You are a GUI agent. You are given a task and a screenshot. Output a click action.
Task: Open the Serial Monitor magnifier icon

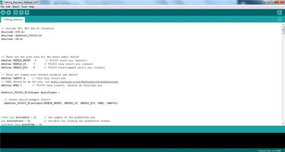[280, 12]
